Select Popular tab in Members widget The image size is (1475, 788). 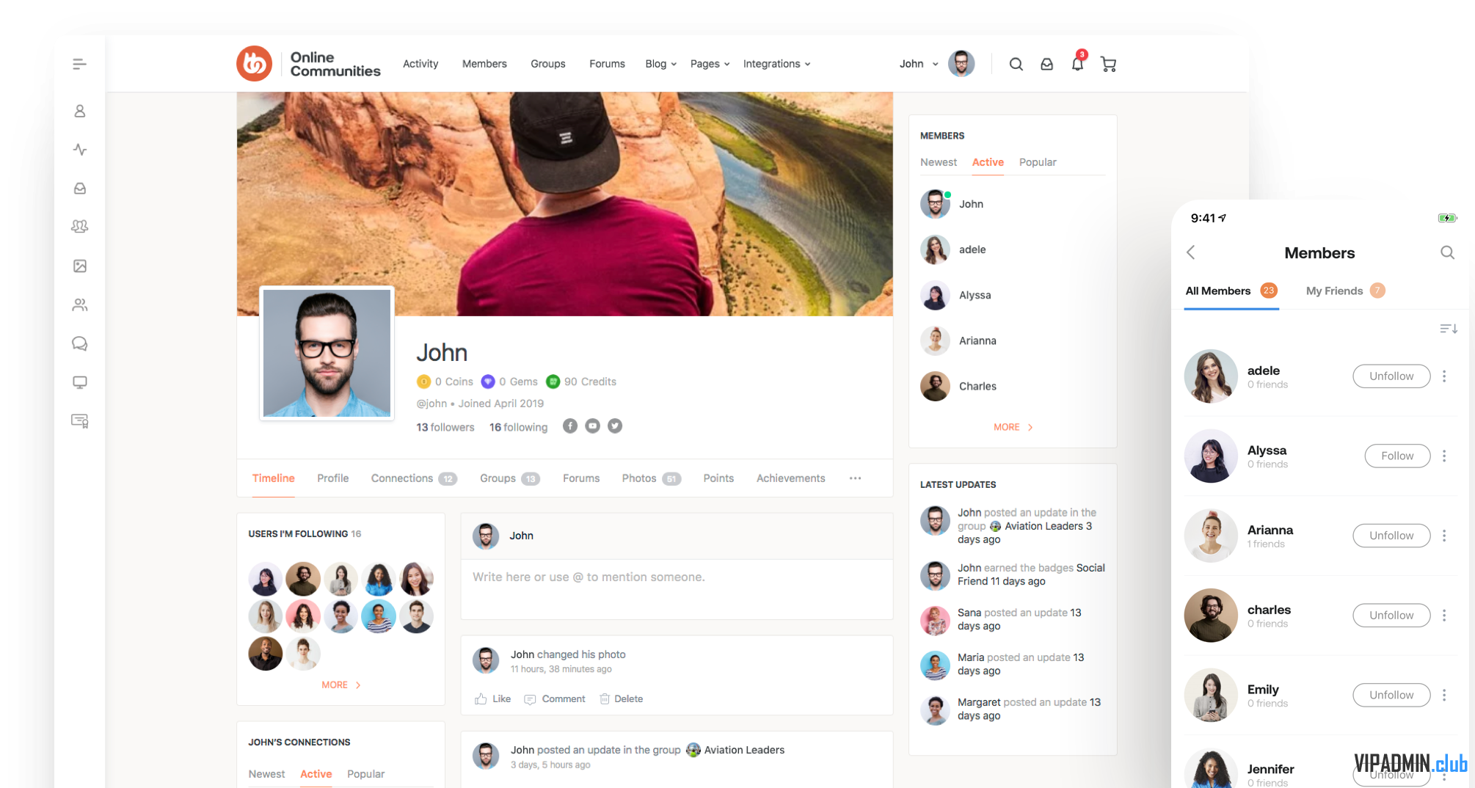click(1038, 162)
